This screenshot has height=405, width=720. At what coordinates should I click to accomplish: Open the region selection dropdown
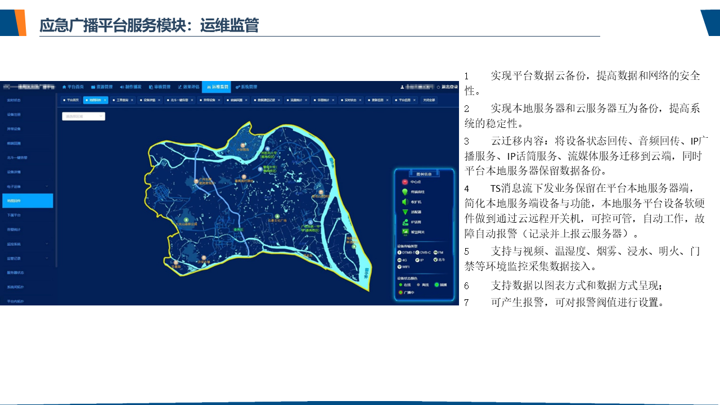click(83, 116)
